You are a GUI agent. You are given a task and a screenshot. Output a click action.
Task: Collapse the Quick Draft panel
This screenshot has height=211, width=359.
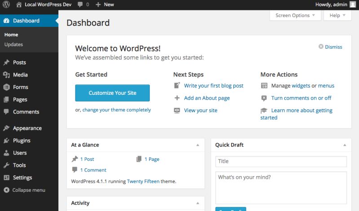[345, 145]
